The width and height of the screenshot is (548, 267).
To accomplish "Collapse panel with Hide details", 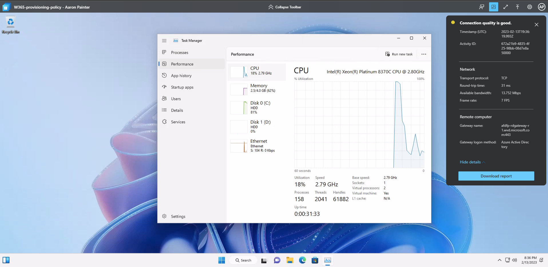I will click(x=472, y=162).
